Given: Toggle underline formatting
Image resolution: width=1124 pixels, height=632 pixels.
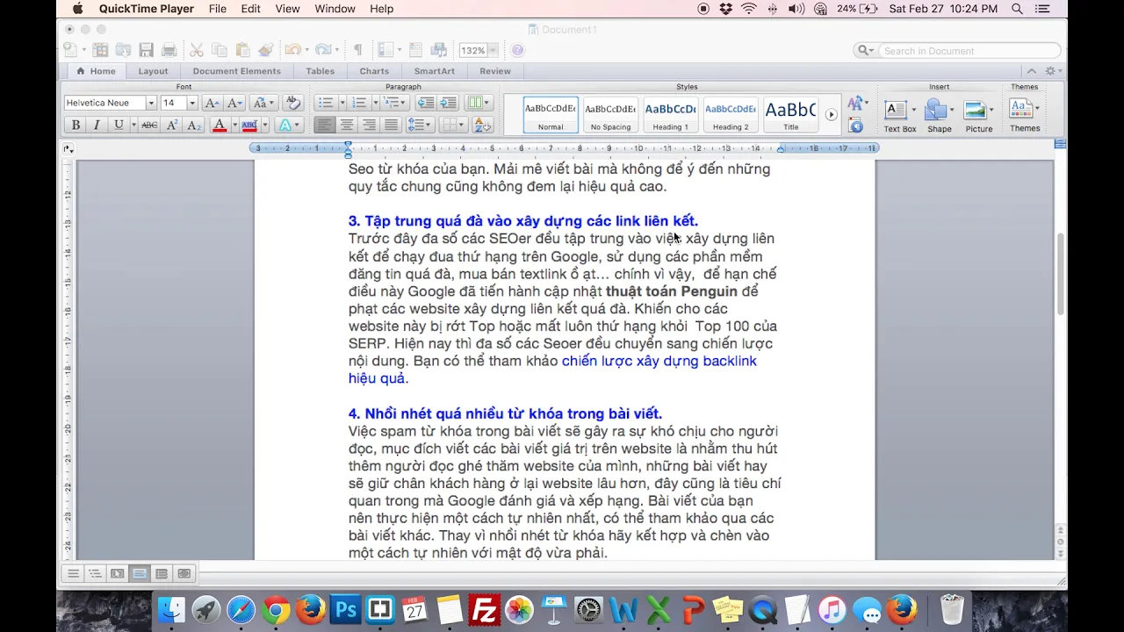Looking at the screenshot, I should coord(119,126).
